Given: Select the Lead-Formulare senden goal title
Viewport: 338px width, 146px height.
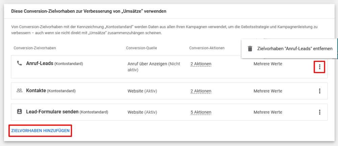Looking at the screenshot, I should 52,112.
